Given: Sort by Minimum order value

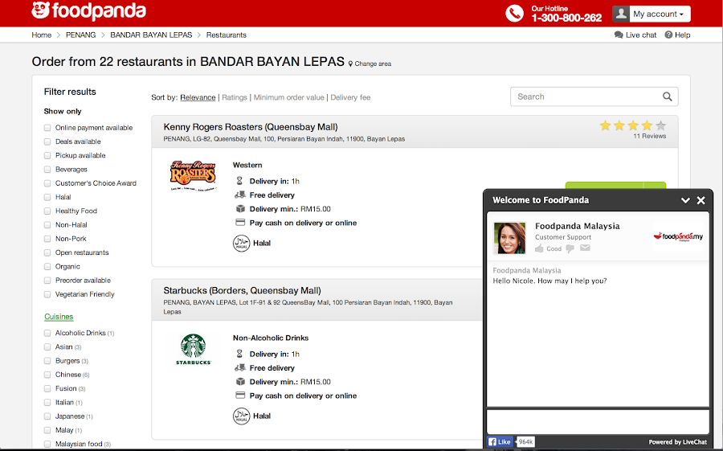Looking at the screenshot, I should (288, 97).
